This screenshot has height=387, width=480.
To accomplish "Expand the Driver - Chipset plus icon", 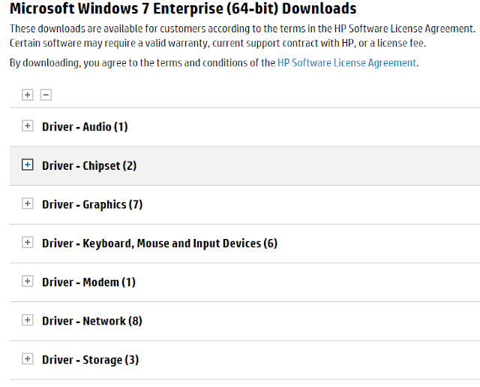I will 28,165.
